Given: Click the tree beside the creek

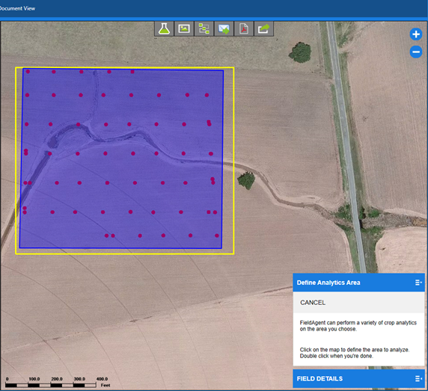Looking at the screenshot, I should [246, 180].
